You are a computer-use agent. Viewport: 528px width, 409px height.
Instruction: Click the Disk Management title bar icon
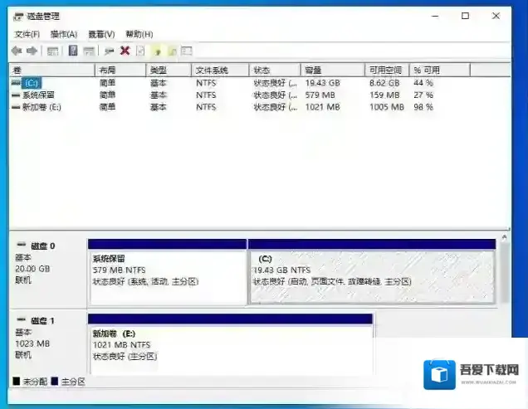tap(18, 16)
